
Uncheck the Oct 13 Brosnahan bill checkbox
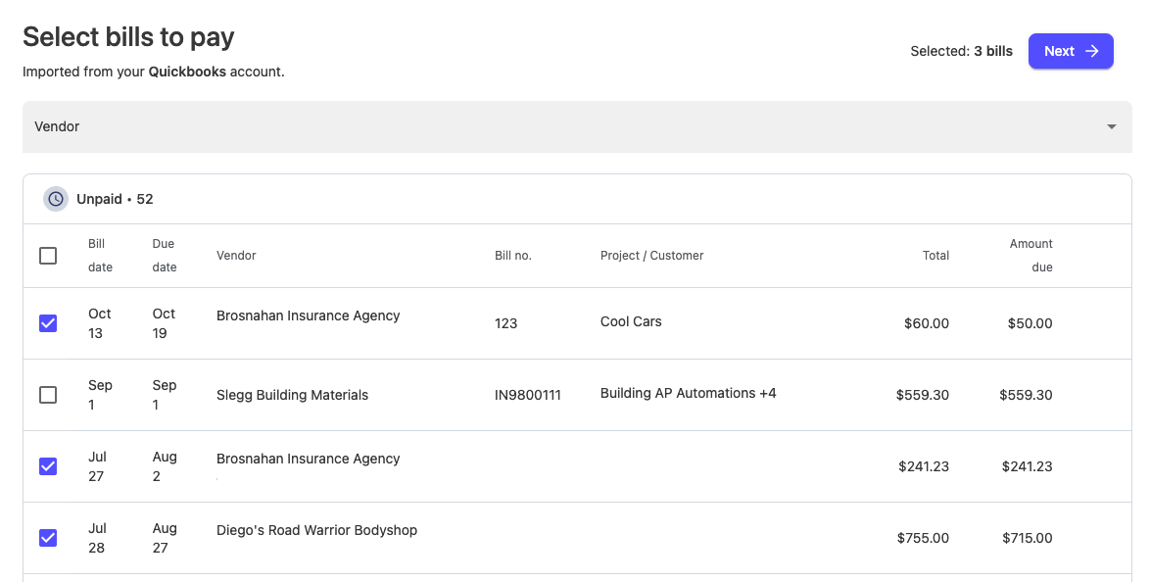point(48,323)
